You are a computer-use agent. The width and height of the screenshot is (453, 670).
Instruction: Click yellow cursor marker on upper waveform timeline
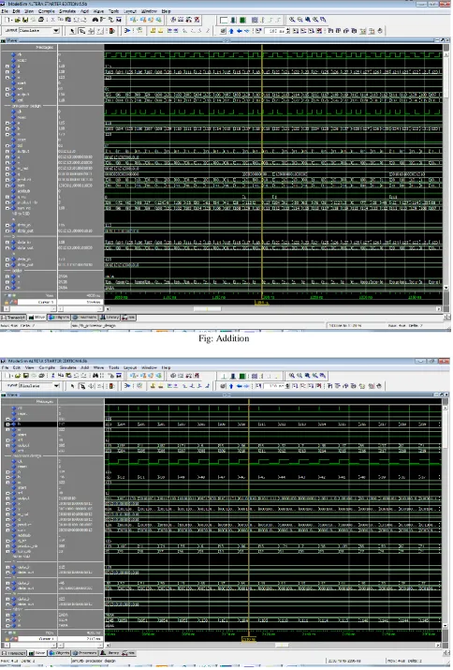click(x=261, y=303)
